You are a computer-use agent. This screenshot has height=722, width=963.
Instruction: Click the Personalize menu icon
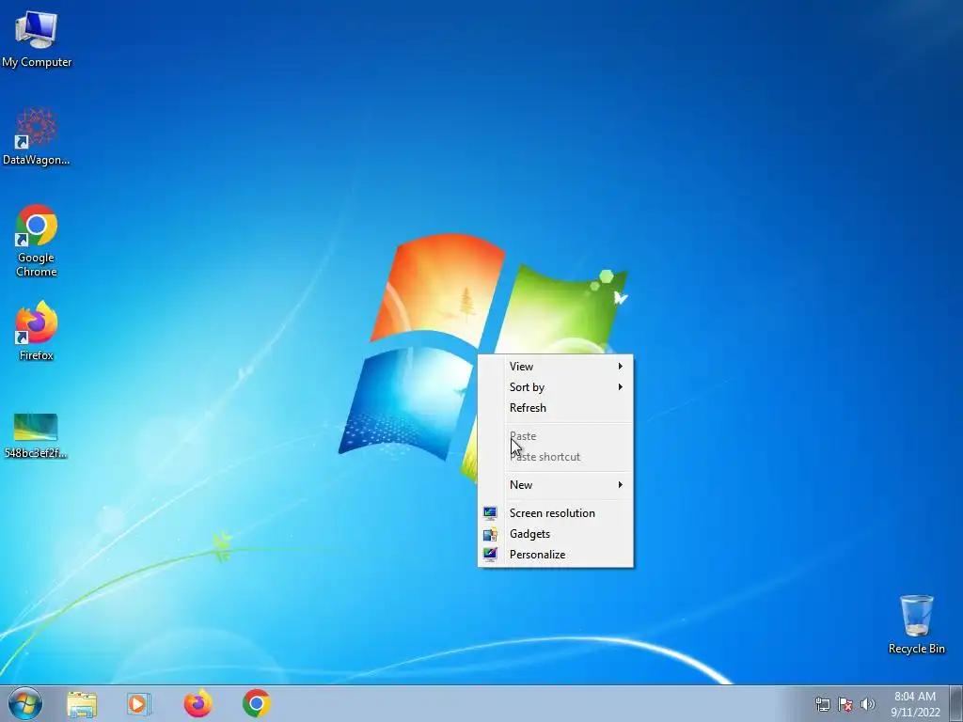coord(490,555)
